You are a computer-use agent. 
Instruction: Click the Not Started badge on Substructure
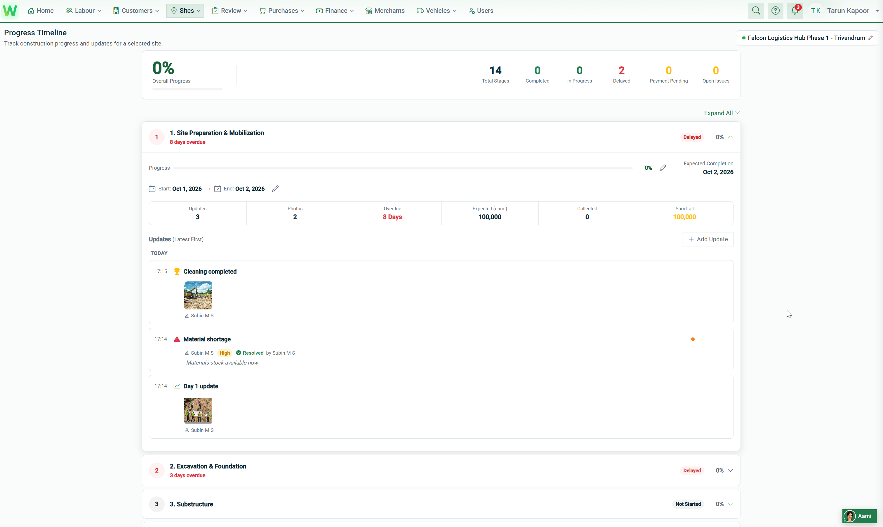pyautogui.click(x=688, y=504)
